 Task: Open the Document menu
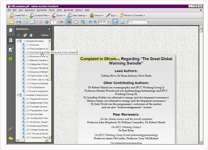pyautogui.click(x=30, y=10)
